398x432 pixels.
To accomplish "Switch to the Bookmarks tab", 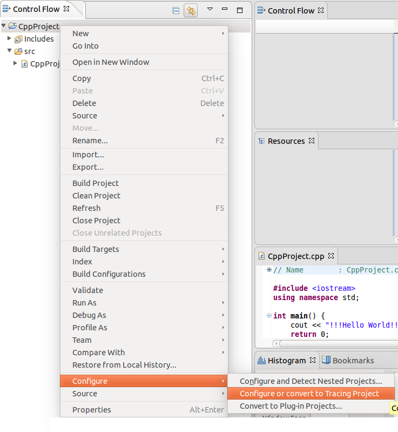I will [x=348, y=361].
